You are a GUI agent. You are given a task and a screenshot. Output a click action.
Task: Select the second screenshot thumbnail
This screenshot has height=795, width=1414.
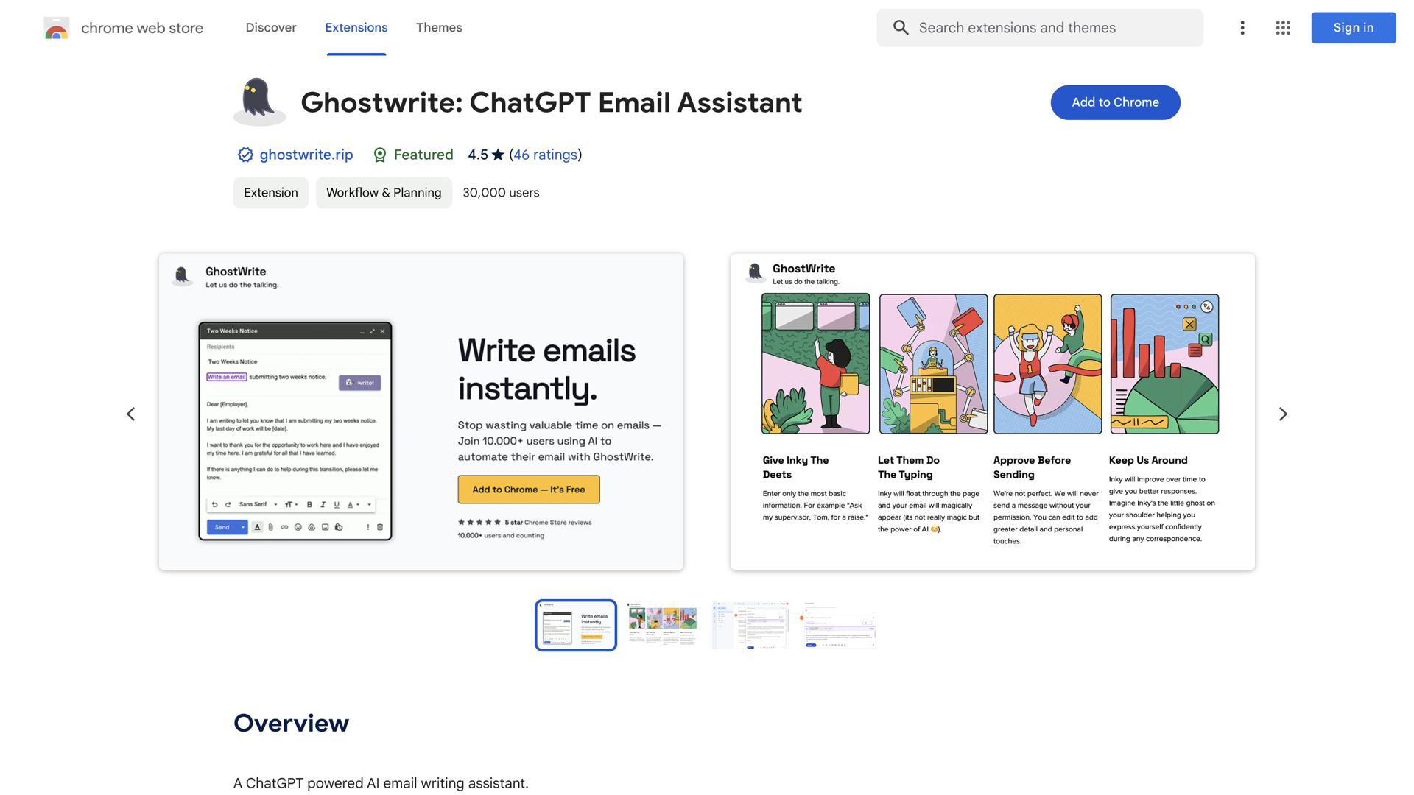tap(662, 625)
